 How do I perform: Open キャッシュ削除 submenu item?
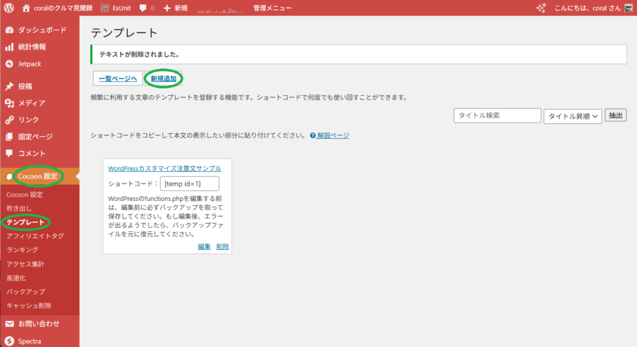(29, 305)
